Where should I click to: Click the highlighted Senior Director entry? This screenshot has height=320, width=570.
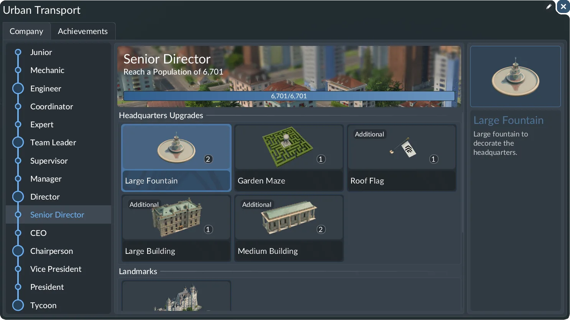(58, 215)
